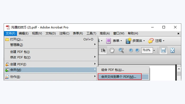Click the 注释 speech bubble icon
Viewport: 185px width, 104px height.
[x=151, y=41]
